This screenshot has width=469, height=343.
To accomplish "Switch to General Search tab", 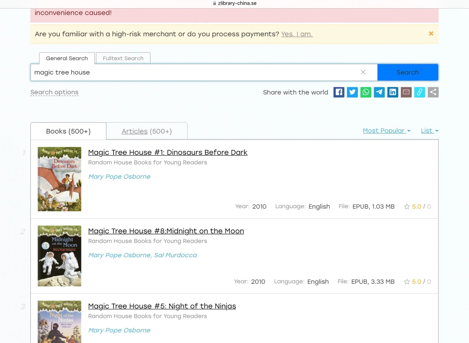I will [67, 58].
